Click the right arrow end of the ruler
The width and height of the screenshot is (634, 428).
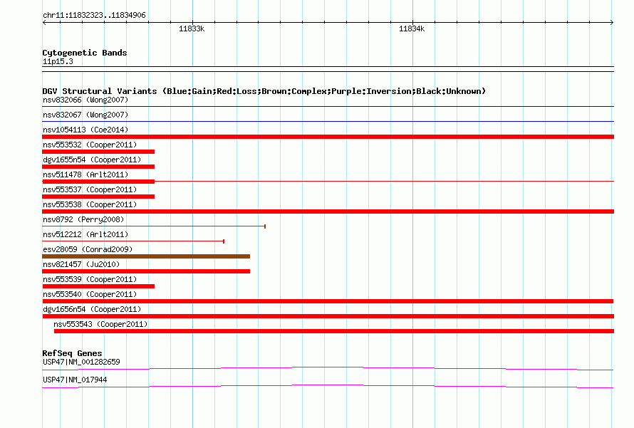coord(612,23)
